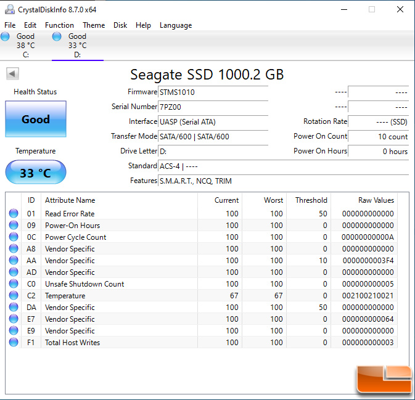The width and height of the screenshot is (415, 400).
Task: Click the previous disk arrow button
Action: 12,73
